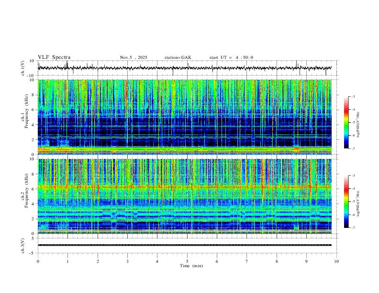Click time axis tick label "2"

coord(98,261)
